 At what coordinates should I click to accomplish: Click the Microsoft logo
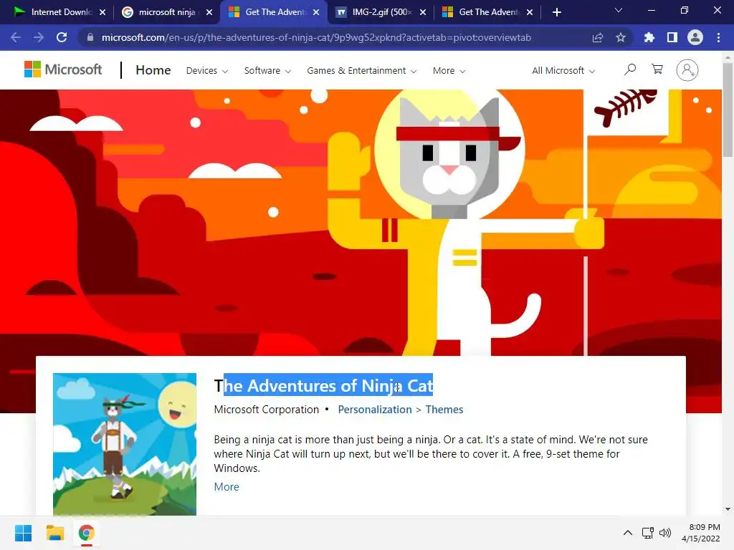coord(63,69)
